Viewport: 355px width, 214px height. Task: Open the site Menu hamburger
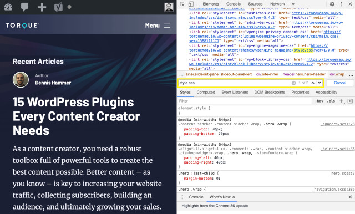(x=158, y=26)
